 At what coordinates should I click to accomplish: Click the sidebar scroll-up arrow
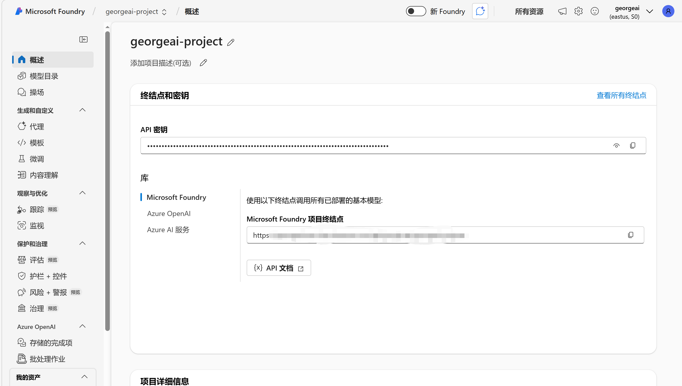107,27
